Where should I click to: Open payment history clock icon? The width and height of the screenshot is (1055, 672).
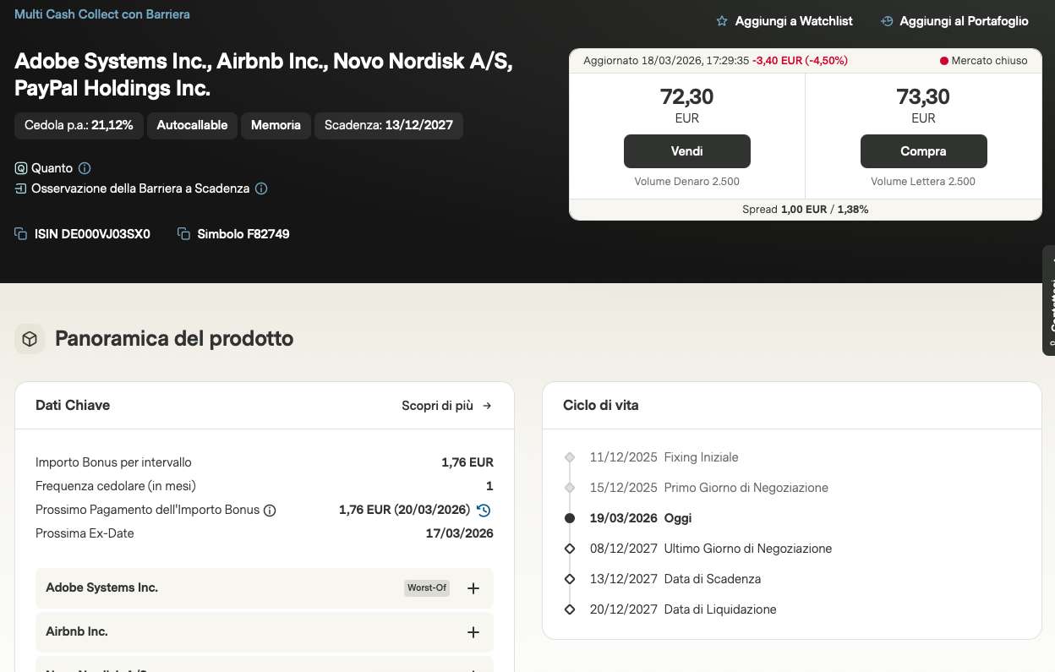484,510
